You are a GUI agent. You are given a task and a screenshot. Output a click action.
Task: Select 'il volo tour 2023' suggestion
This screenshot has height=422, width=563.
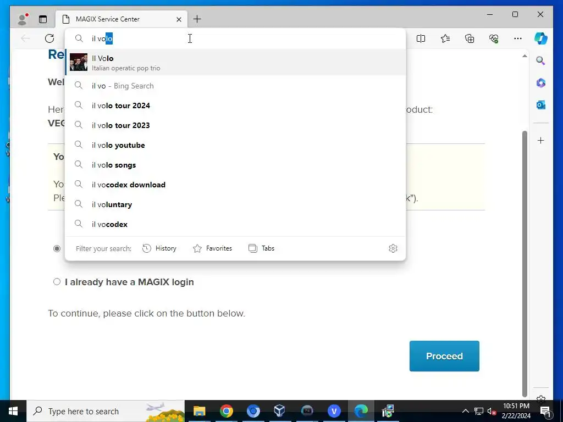(235, 125)
